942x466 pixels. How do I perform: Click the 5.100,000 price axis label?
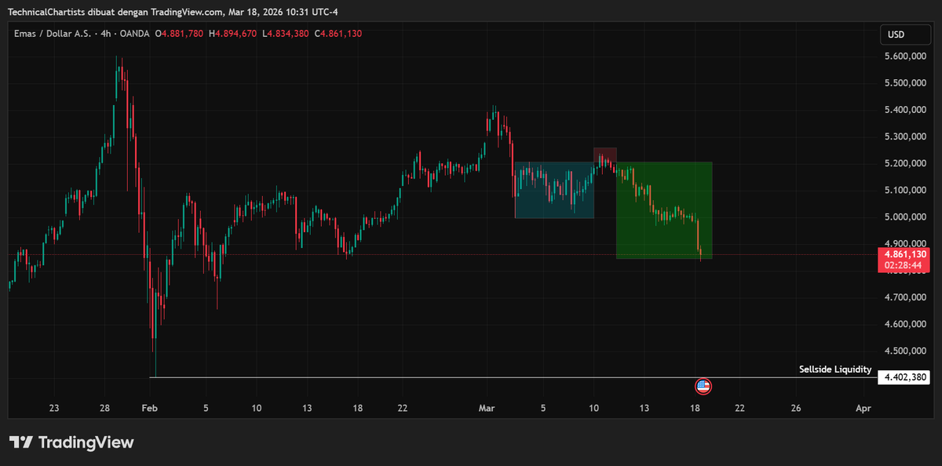907,190
